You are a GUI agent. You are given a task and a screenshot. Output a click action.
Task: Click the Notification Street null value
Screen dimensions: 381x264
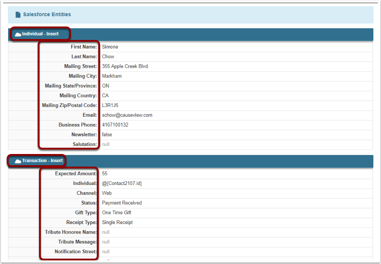coord(106,251)
